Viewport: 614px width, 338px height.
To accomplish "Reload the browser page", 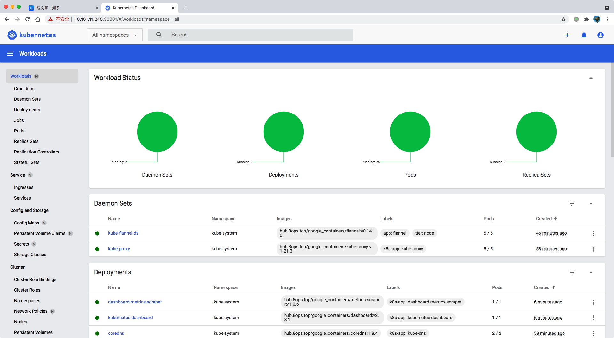I will pyautogui.click(x=28, y=19).
